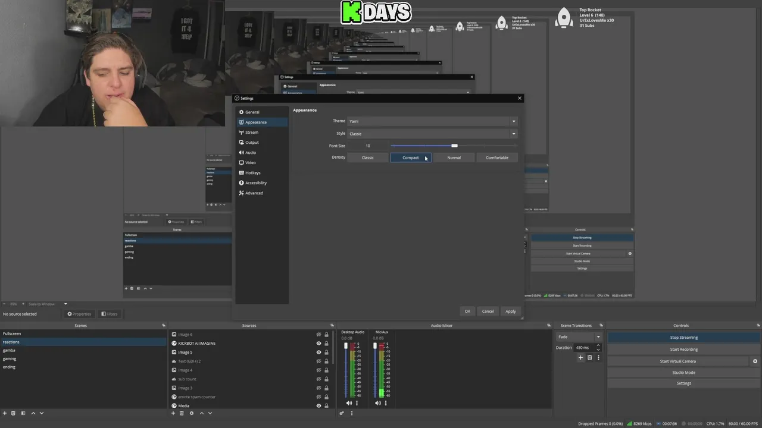Hide the Media source

[x=318, y=405]
